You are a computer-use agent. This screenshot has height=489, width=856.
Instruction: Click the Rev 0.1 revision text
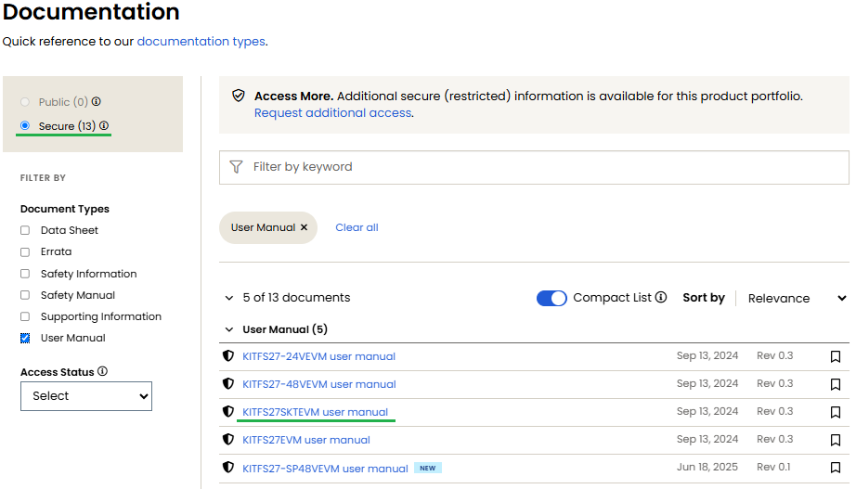[773, 467]
